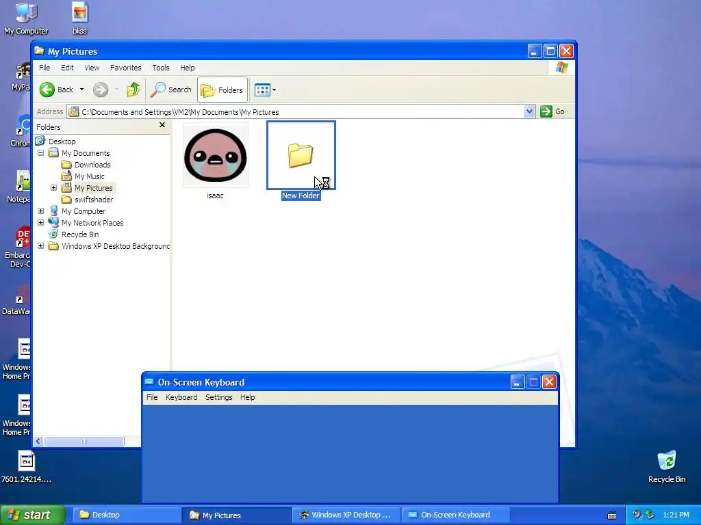This screenshot has width=701, height=525.
Task: Click the Windows flag logo in toolbar
Action: (x=561, y=68)
